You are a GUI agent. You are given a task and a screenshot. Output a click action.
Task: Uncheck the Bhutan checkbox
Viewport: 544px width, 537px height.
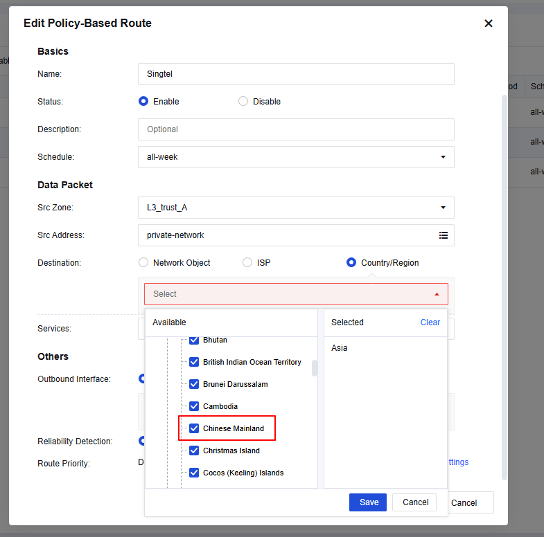[194, 340]
